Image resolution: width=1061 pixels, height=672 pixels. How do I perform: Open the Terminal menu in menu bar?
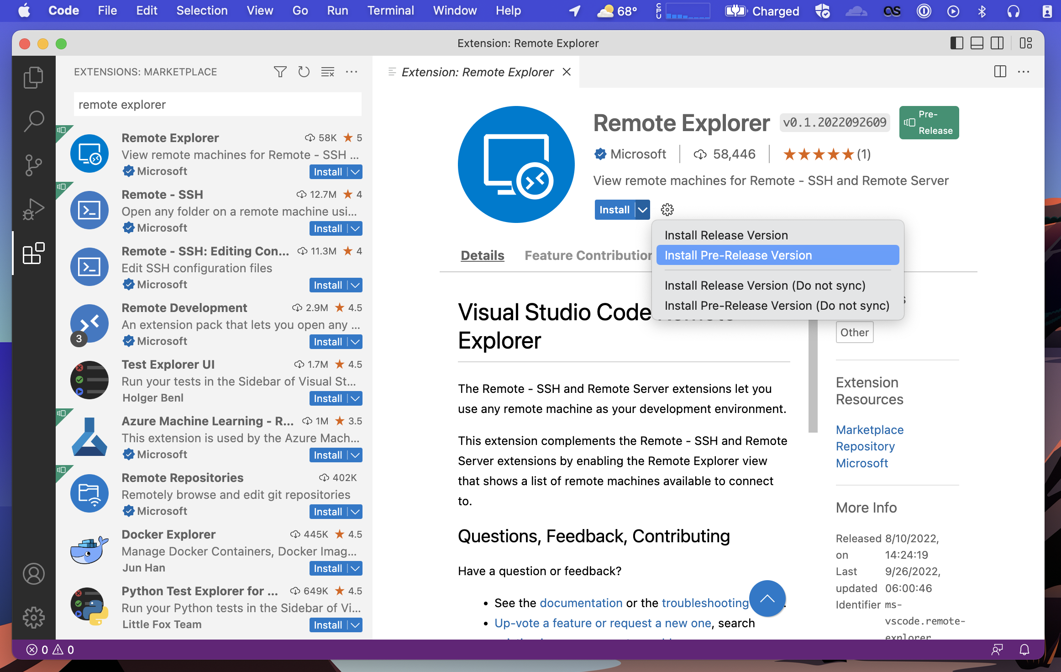(x=390, y=11)
